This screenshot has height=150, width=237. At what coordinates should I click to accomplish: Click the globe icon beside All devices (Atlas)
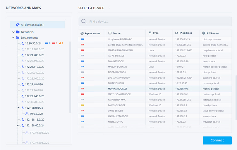click(18, 25)
